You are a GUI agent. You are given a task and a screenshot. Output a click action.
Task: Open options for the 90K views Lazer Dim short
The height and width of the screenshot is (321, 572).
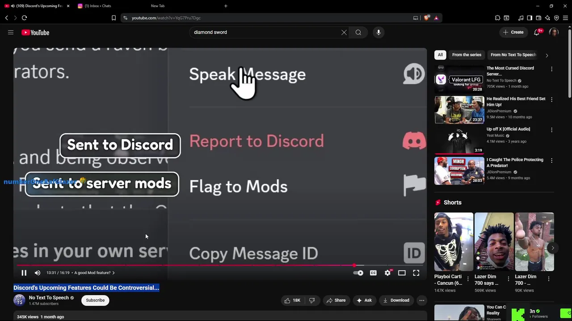pyautogui.click(x=549, y=279)
